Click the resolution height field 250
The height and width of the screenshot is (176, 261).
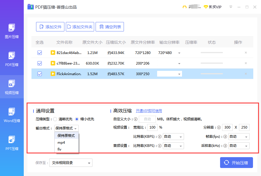click(244, 127)
